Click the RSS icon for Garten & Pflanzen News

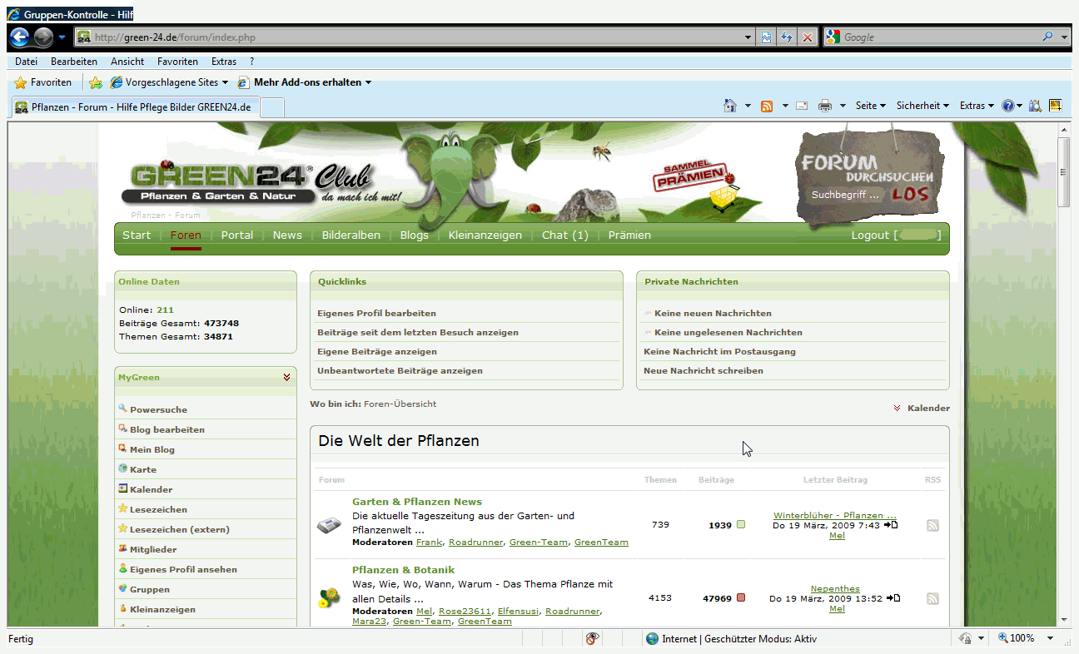coord(932,525)
